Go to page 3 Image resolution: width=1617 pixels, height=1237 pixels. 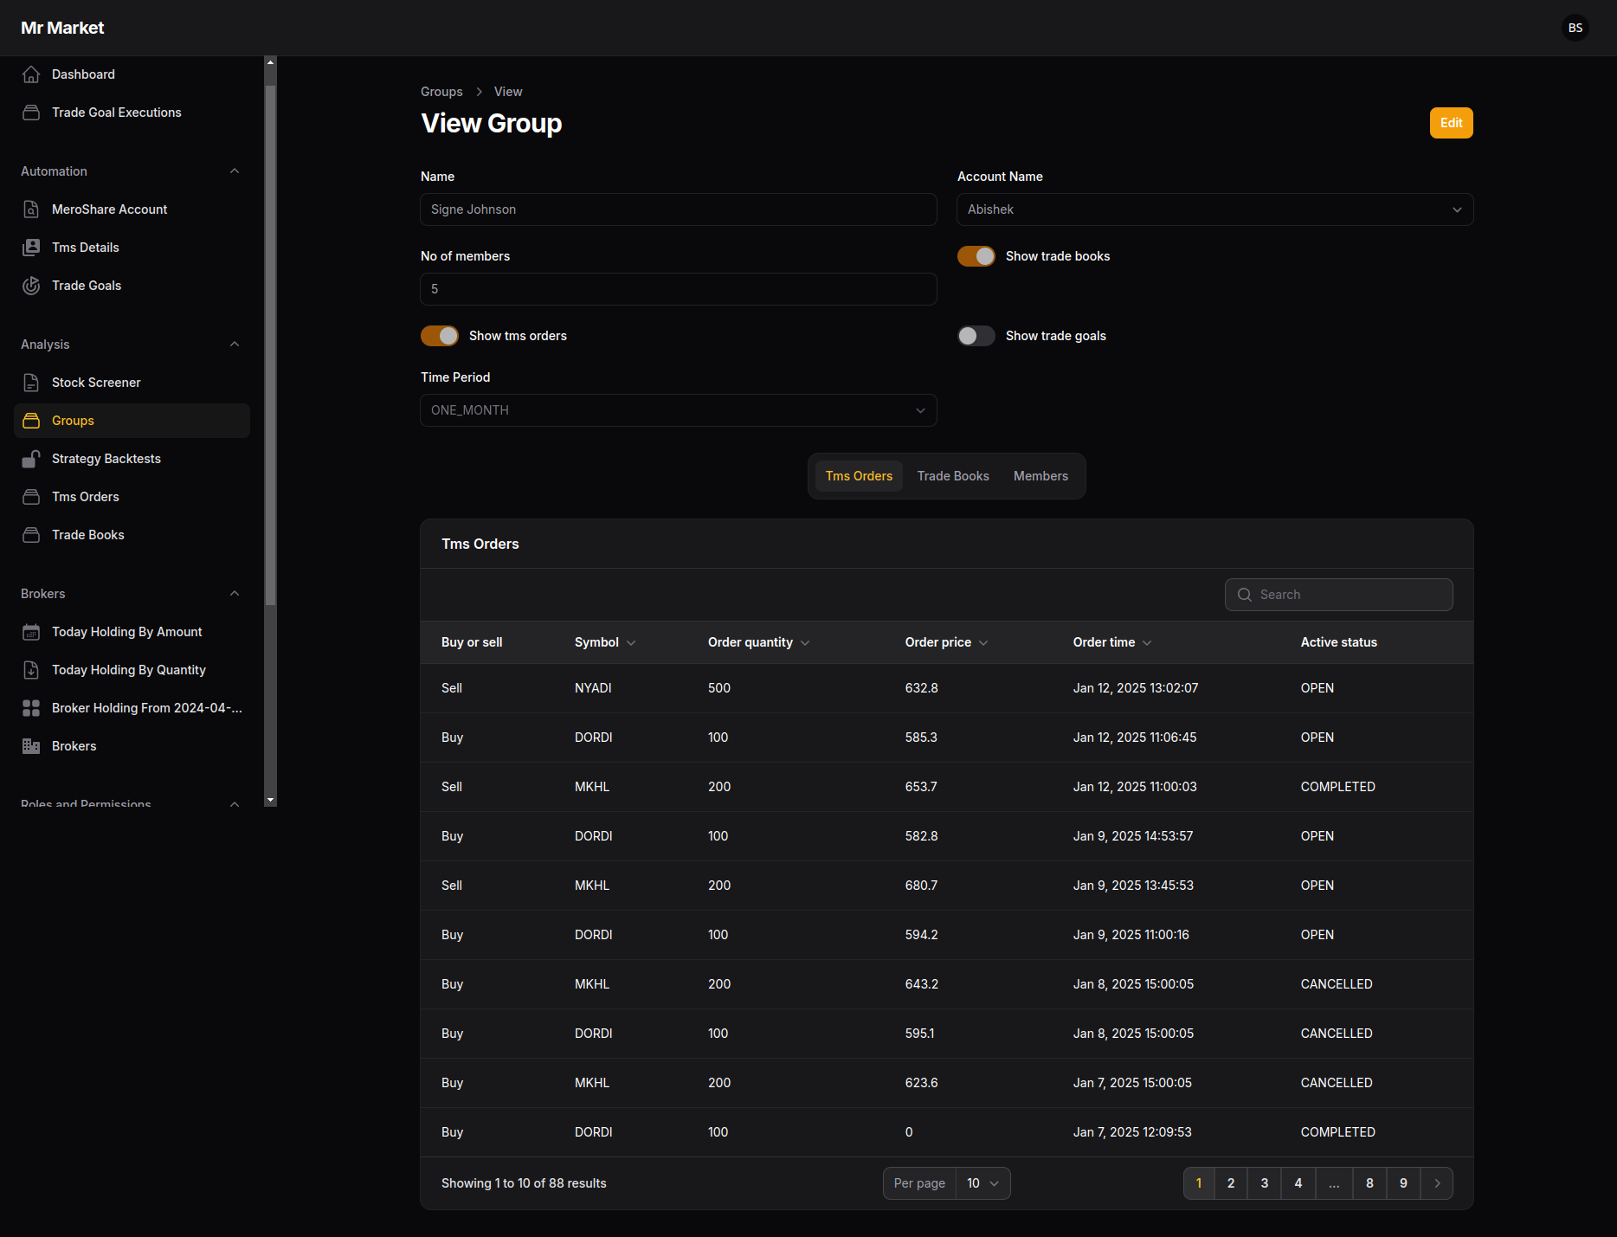[x=1265, y=1183]
